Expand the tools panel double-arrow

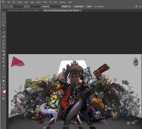click(2, 10)
